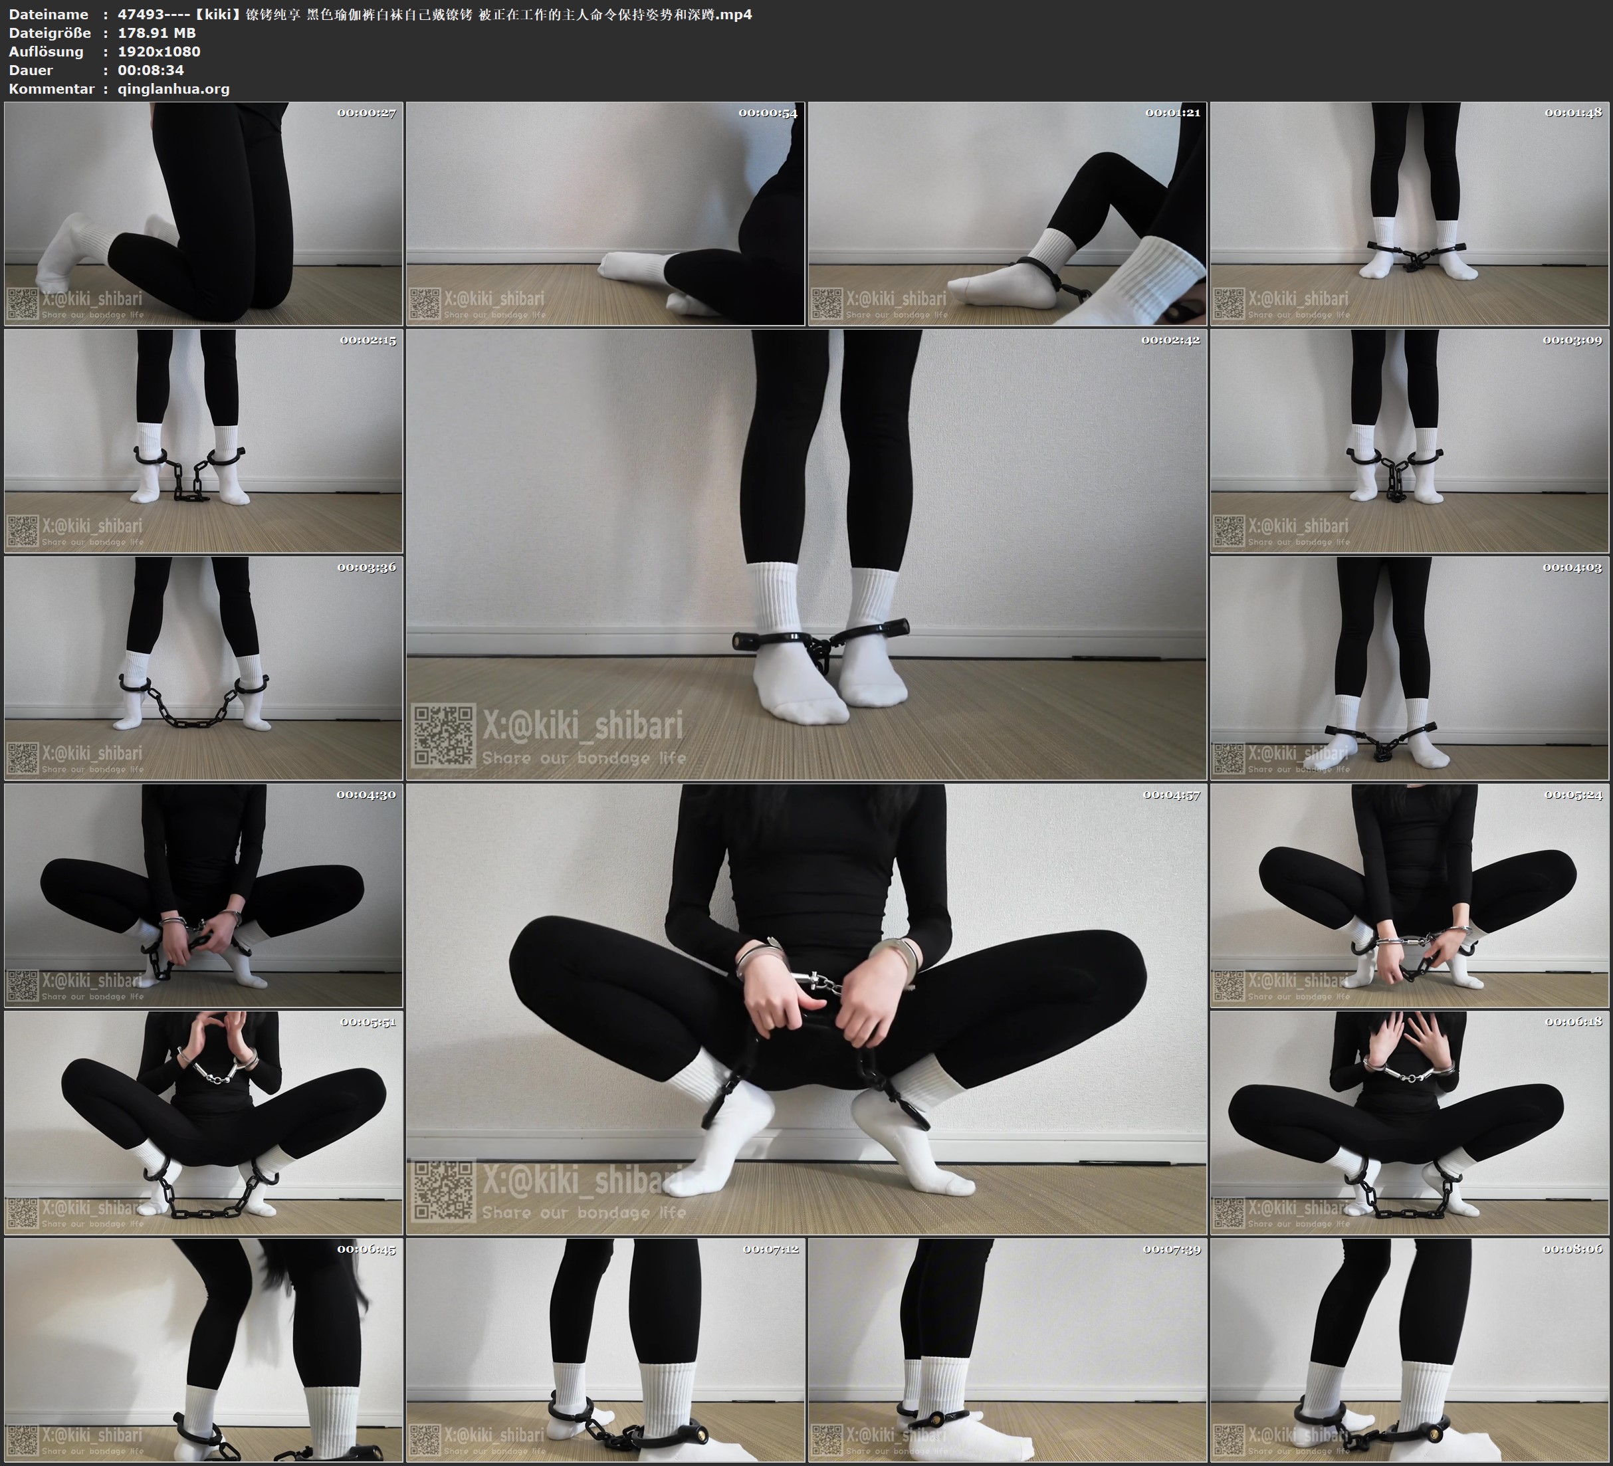Click the frame marked 00:05:24
The height and width of the screenshot is (1466, 1613).
coord(1409,894)
